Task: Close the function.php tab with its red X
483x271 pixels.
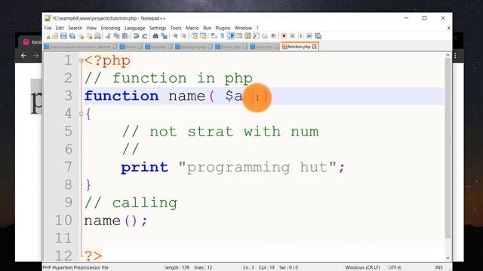Action: (314, 47)
